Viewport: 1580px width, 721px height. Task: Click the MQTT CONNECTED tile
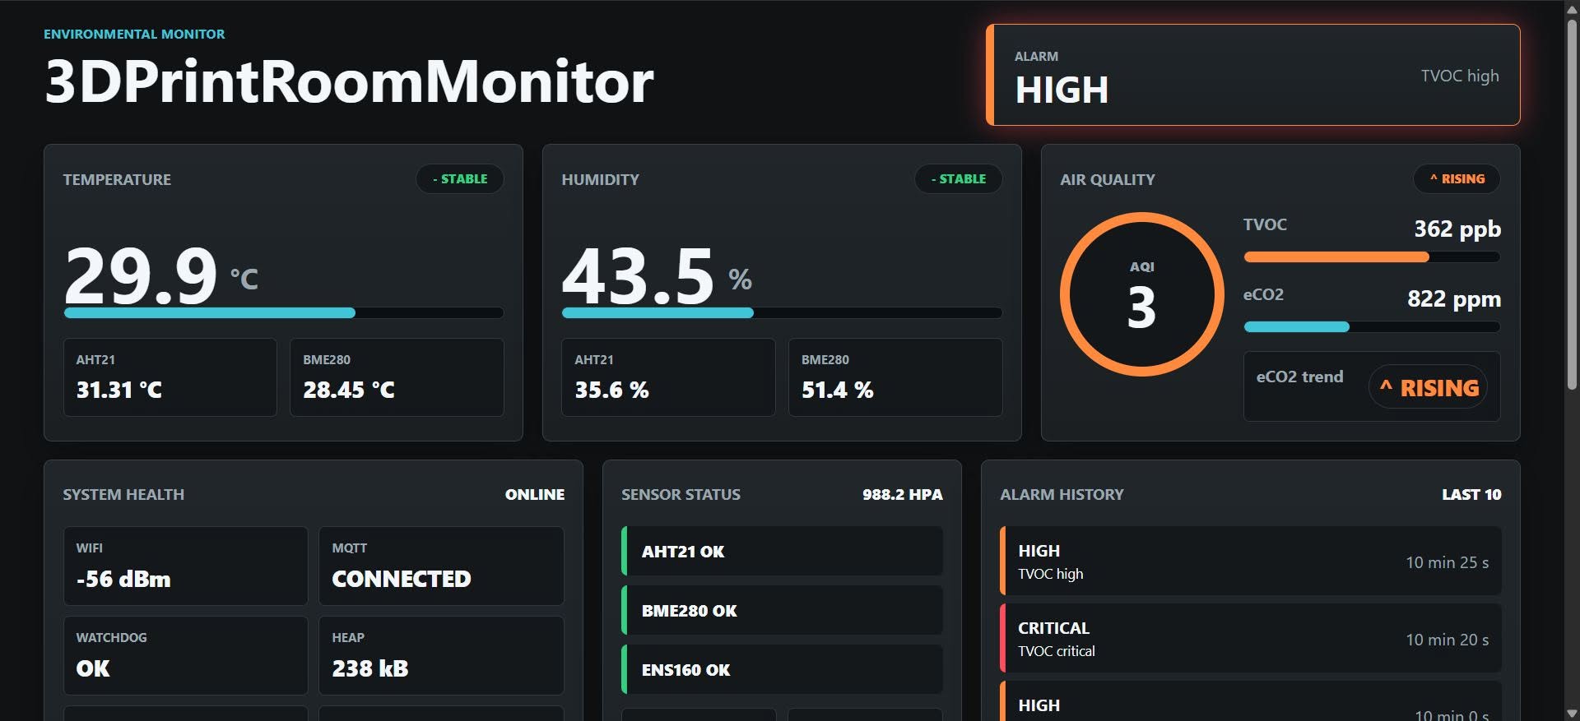tap(441, 566)
